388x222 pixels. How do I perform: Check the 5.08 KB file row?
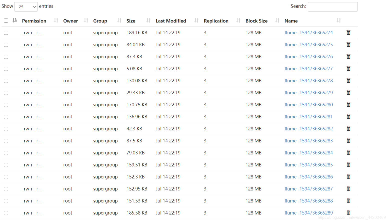coord(6,69)
